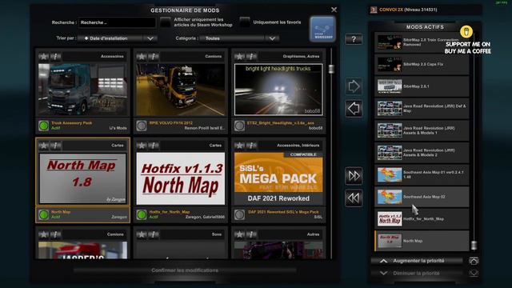Toggle Steam Workshop items only checkbox

pos(166,22)
